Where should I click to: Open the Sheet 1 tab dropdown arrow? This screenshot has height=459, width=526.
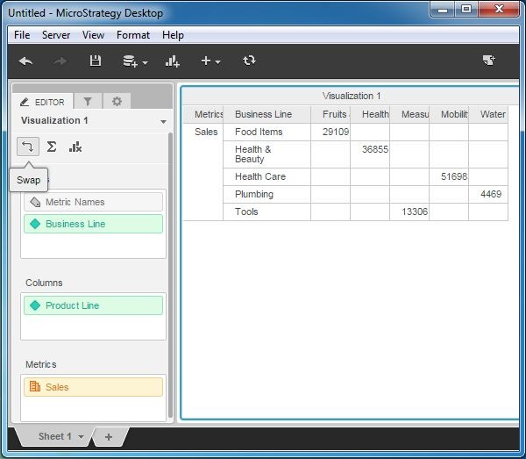point(82,437)
